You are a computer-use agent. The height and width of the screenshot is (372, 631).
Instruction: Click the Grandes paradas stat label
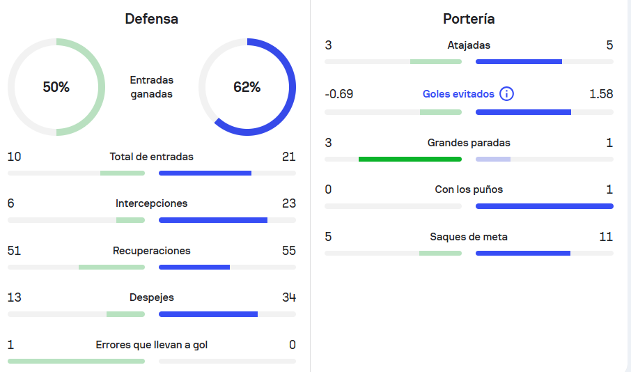click(x=469, y=143)
